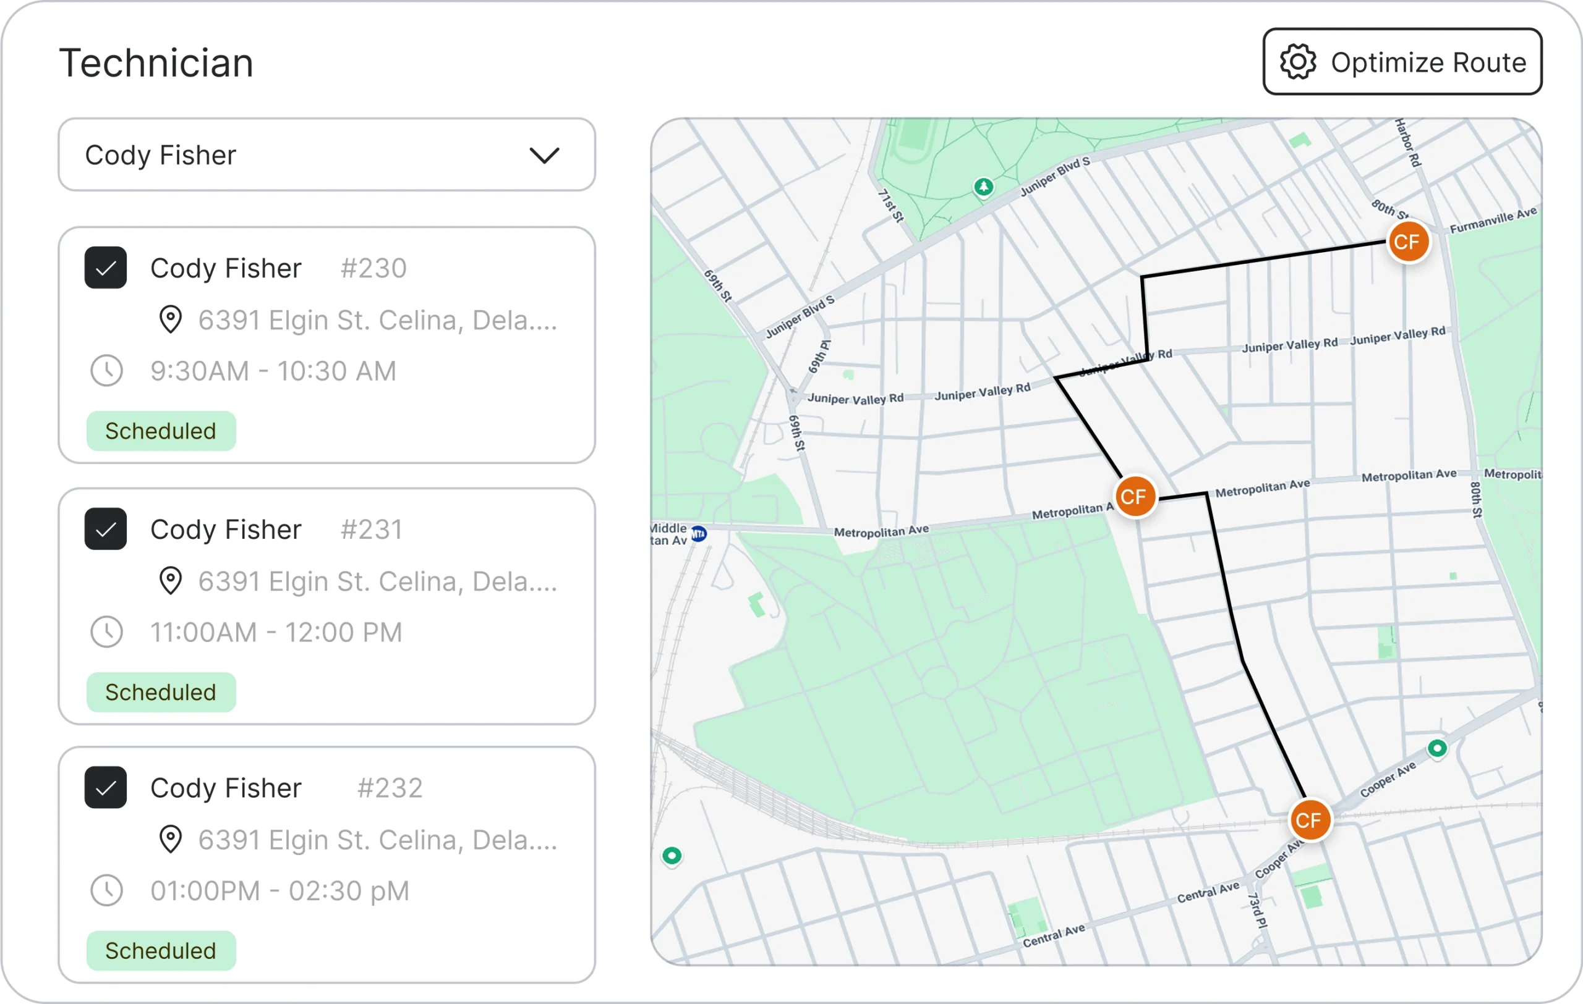Click the green marker near Cooper Ave
The image size is (1583, 1004).
coord(1437,748)
